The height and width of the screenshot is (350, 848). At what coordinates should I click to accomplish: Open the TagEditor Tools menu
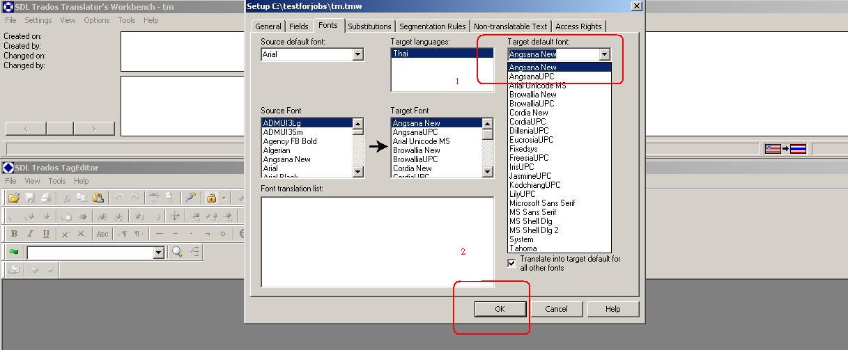click(x=57, y=181)
